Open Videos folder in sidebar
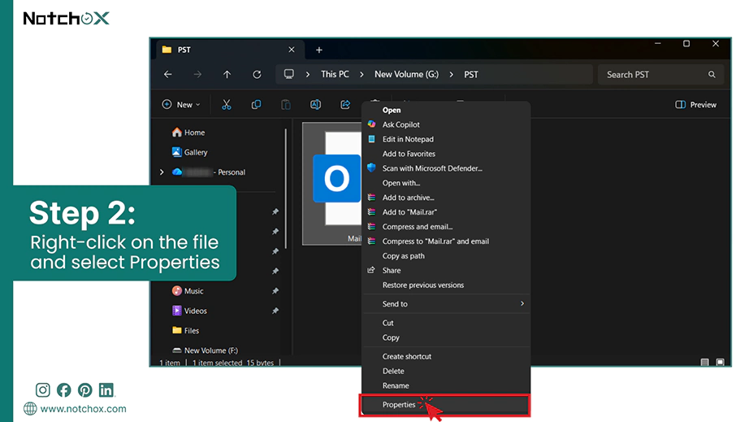Viewport: 749px width, 422px height. click(x=189, y=311)
